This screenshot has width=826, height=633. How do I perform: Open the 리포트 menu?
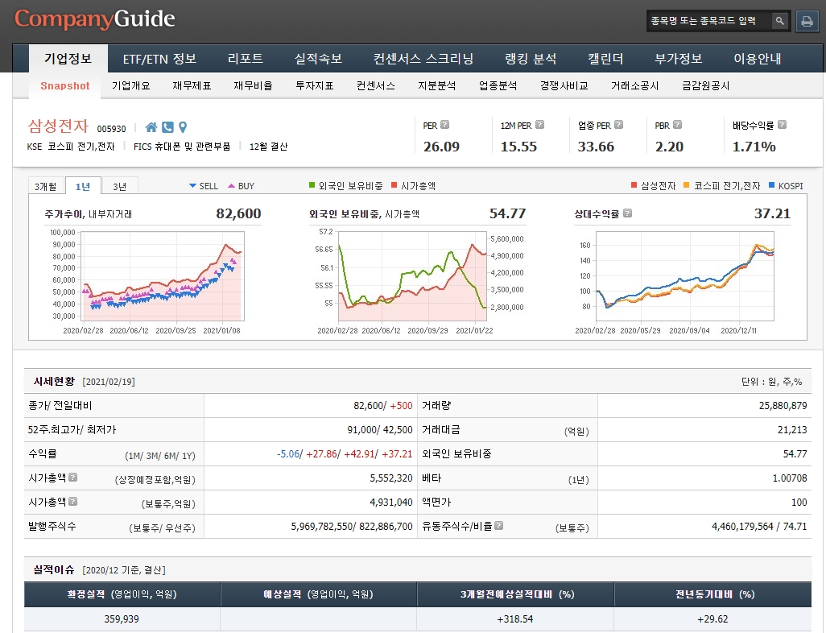(246, 59)
